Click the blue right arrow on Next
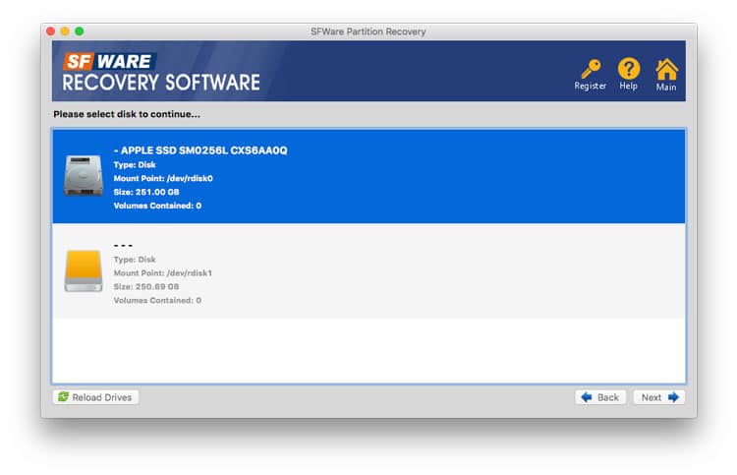 tap(673, 397)
